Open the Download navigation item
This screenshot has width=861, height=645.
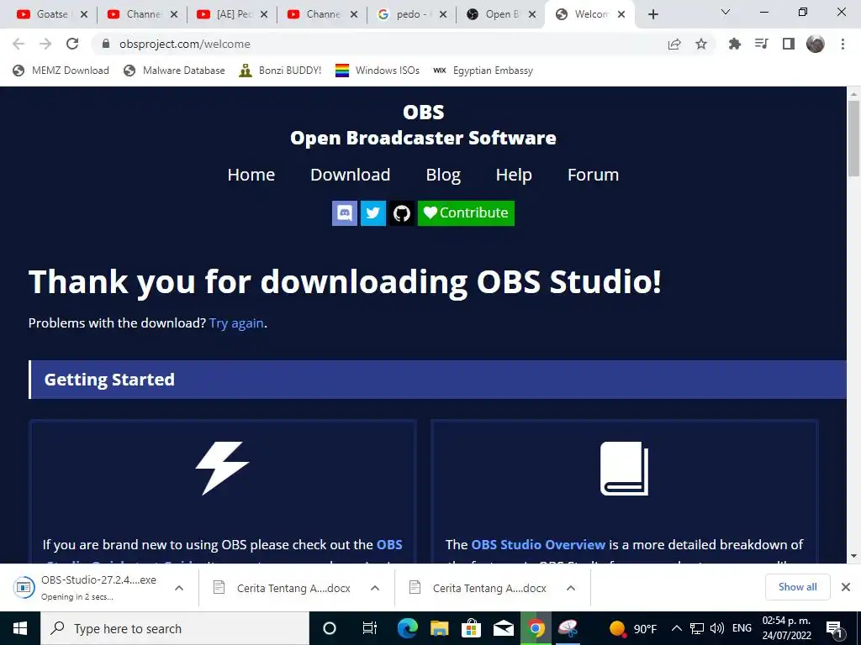(351, 175)
